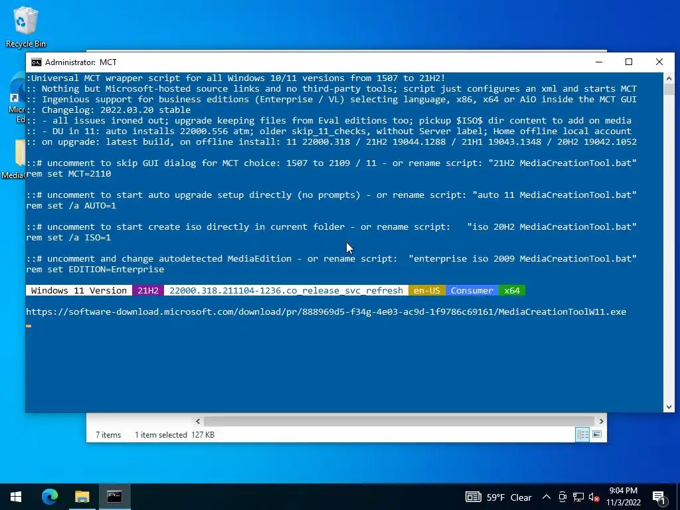Click the Windows 11 Version label

pos(79,291)
